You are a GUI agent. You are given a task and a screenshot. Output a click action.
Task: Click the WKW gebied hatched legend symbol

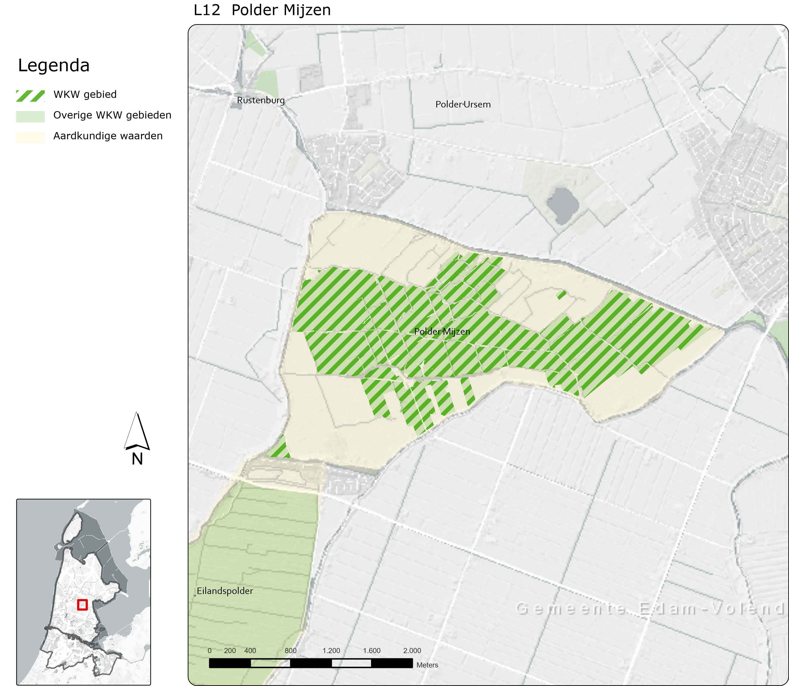30,96
